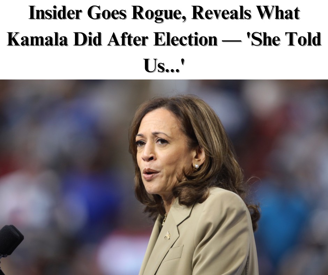Click the flag lapel pin on blazer

pyautogui.click(x=167, y=236)
